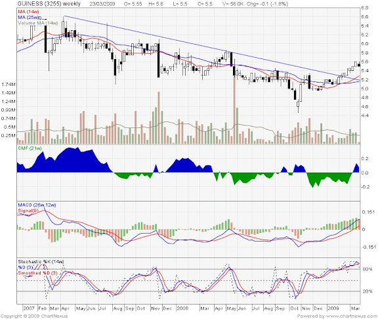Click the blue "%D (3)" legend label
Screen dimensions: 378x319
tap(25, 267)
